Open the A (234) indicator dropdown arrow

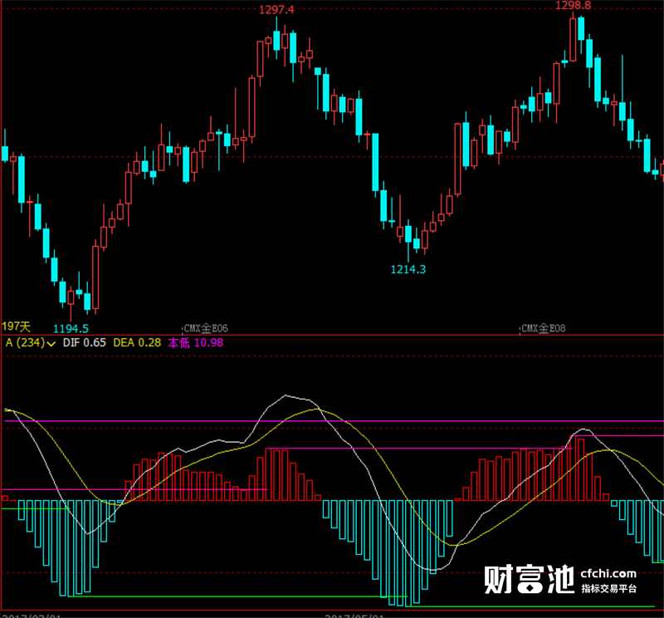click(51, 344)
